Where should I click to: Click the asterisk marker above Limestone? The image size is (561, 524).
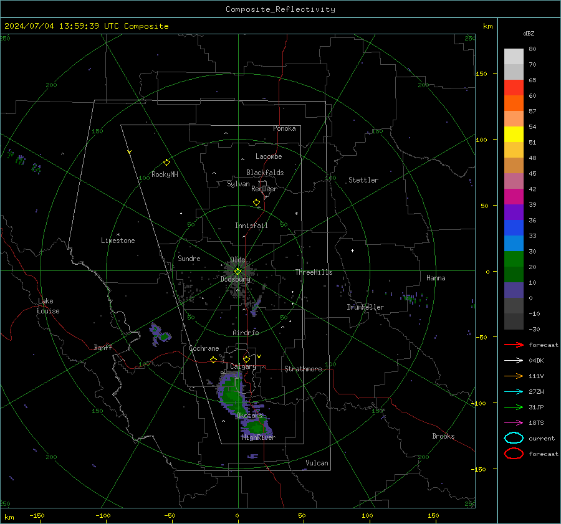[118, 235]
